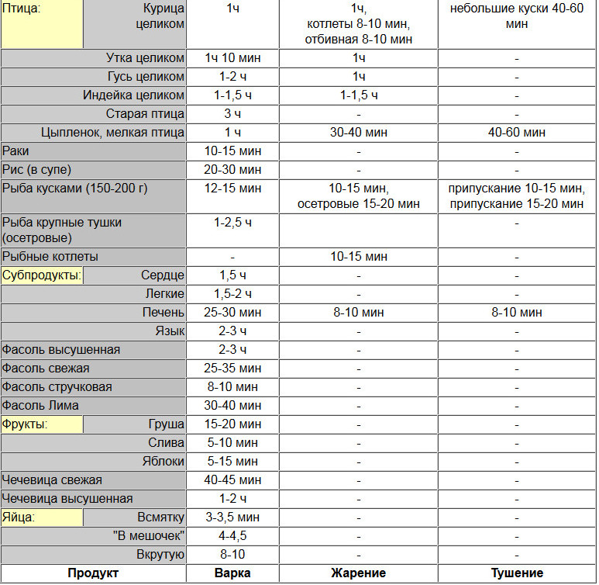This screenshot has width=599, height=585.
Task: Click the 'Субпродукты:' category cell
Action: [42, 275]
